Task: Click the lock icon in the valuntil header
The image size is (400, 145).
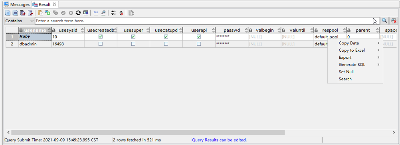Action: point(283,30)
